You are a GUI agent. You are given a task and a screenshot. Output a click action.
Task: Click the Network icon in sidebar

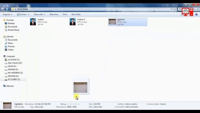pos(4,86)
